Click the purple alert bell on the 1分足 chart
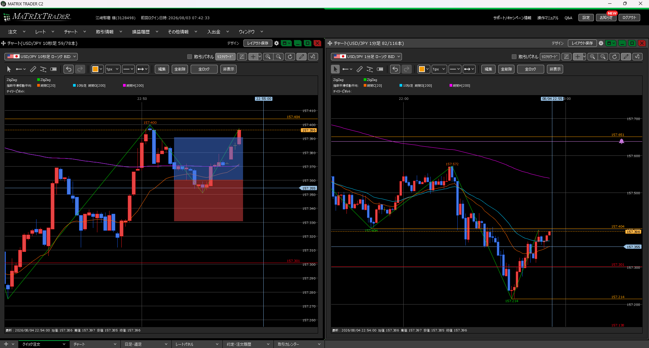Screen dimensions: 649x348 621,141
